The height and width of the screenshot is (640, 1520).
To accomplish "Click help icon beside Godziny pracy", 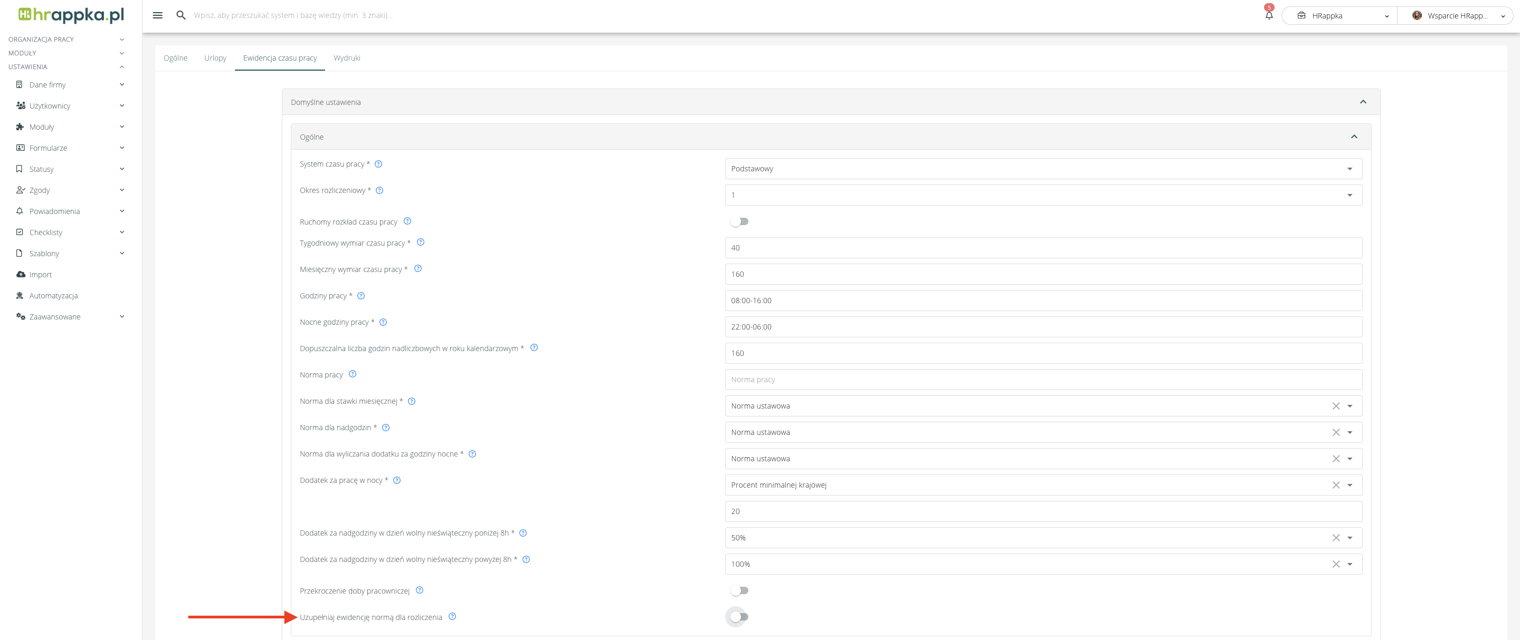I will tap(361, 296).
